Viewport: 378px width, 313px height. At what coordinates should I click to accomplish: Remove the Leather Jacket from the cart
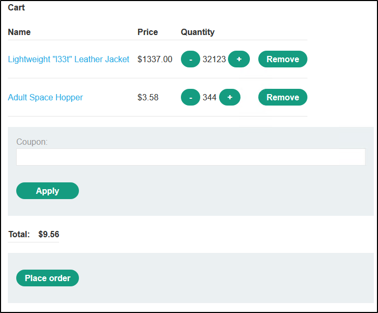click(x=282, y=59)
